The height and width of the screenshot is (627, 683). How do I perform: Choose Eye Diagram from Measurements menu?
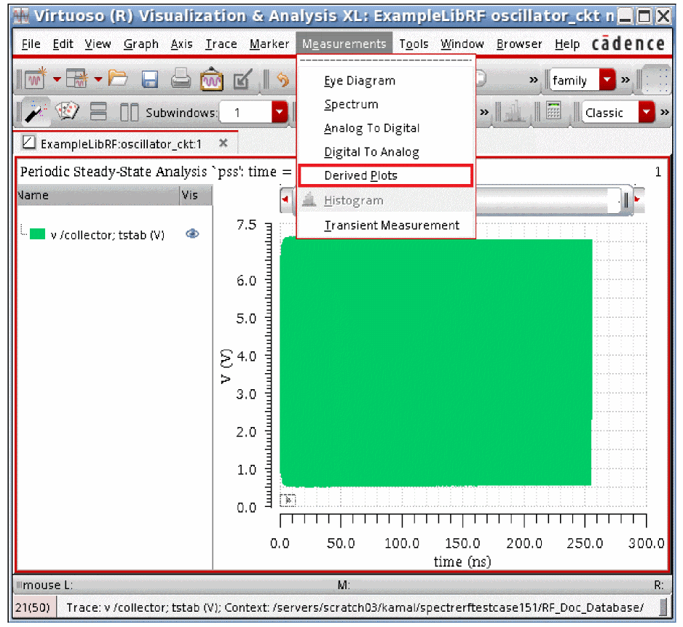[386, 81]
